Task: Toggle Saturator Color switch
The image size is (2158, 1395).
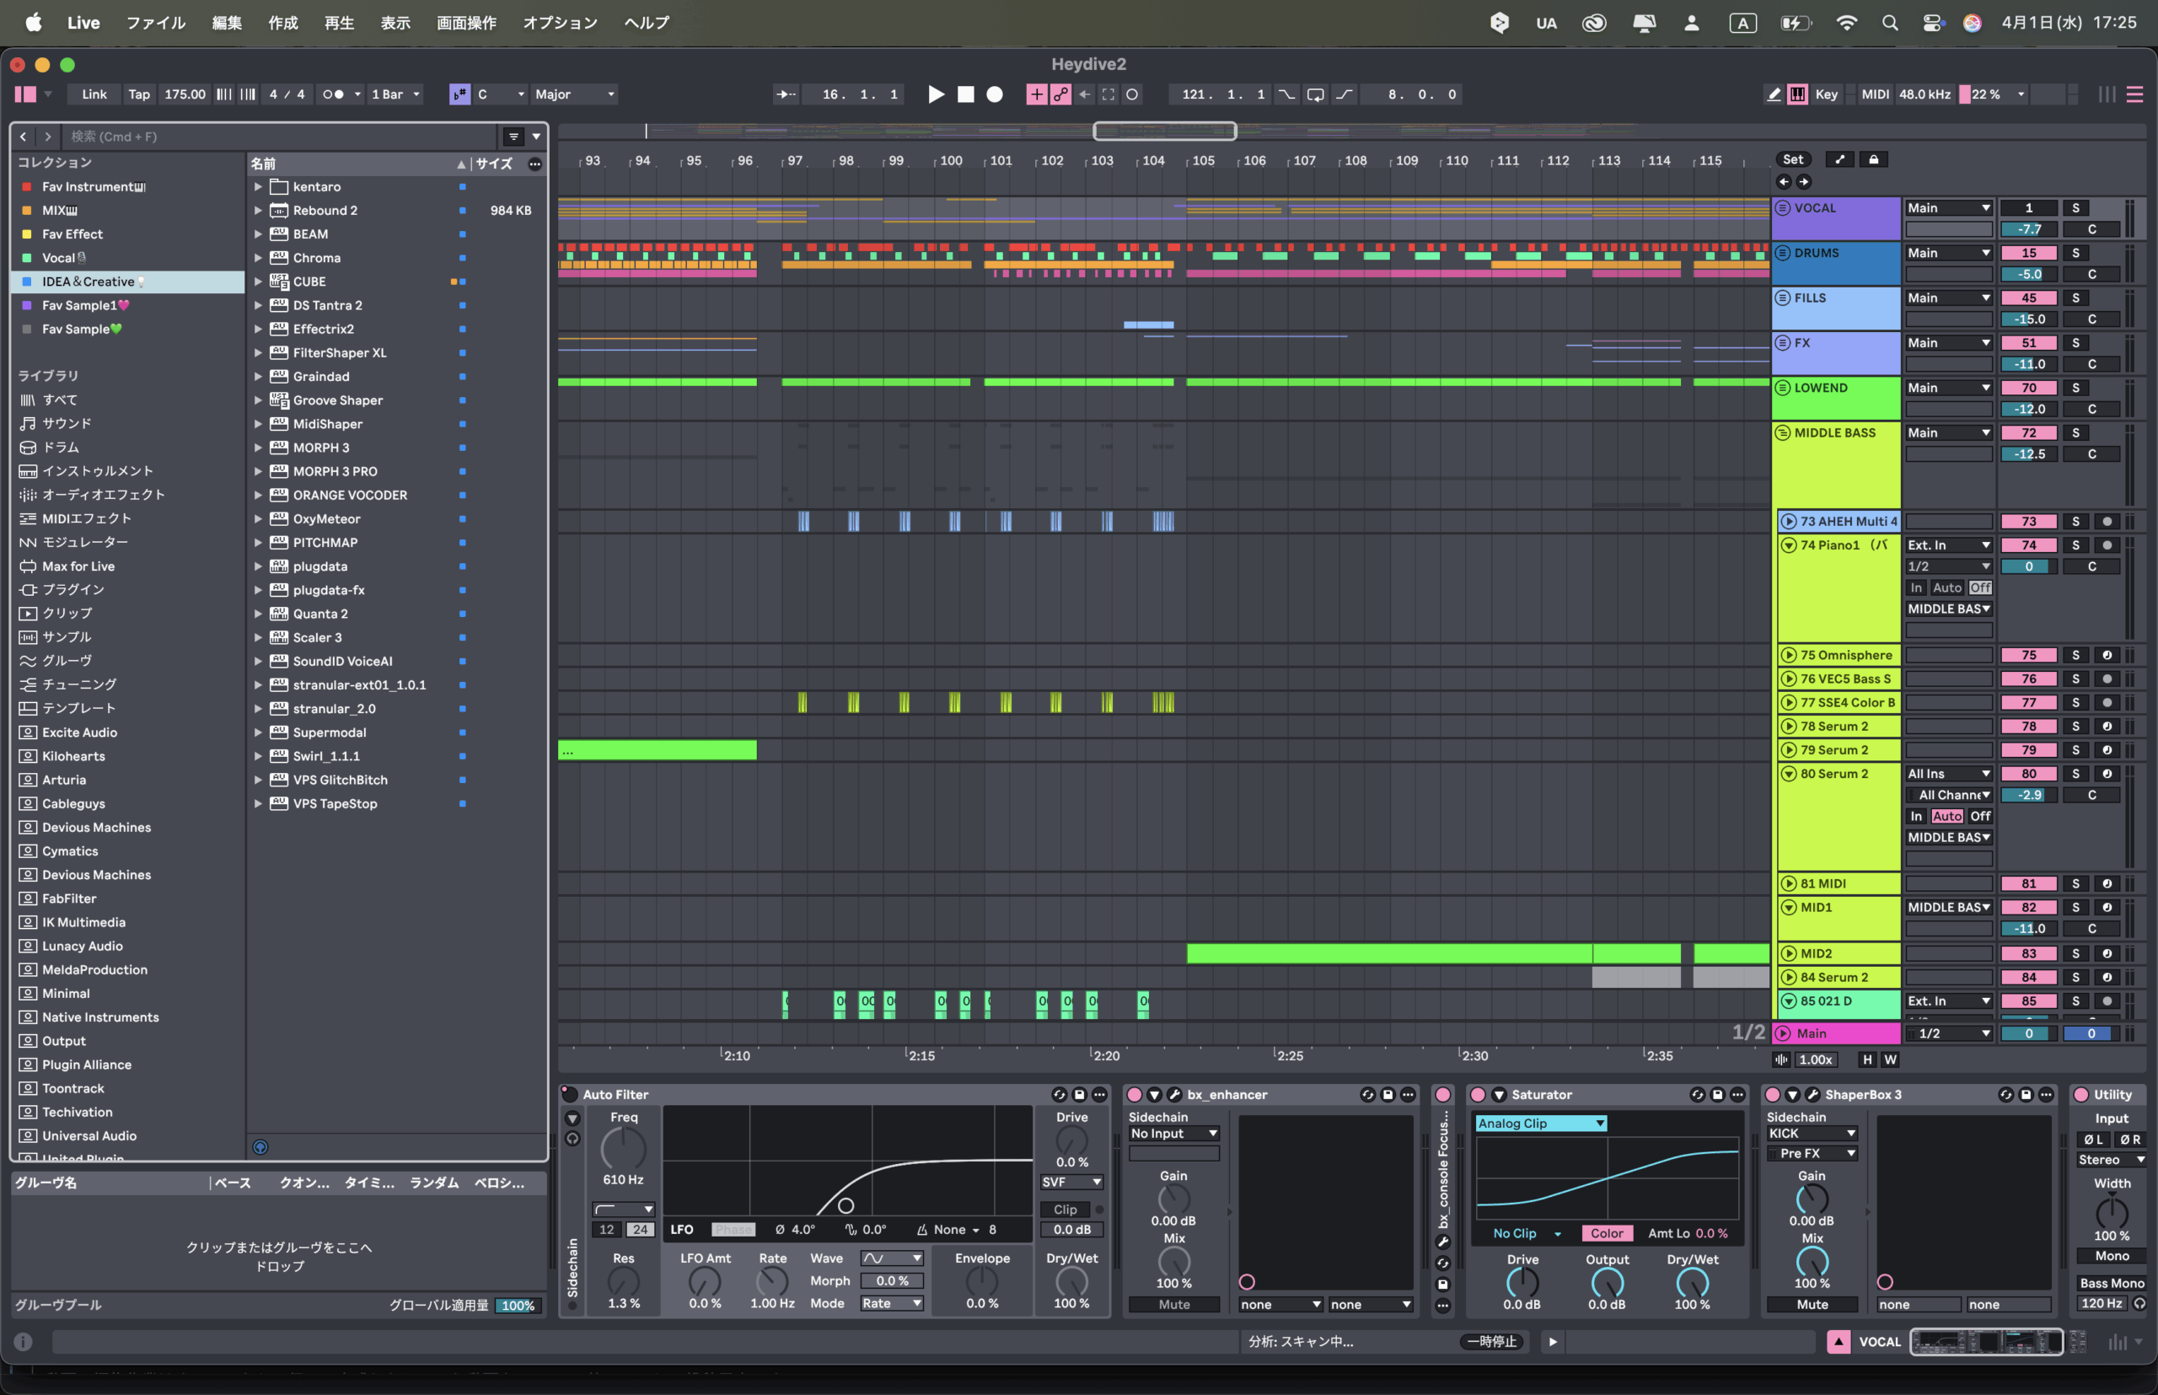Action: [x=1606, y=1234]
